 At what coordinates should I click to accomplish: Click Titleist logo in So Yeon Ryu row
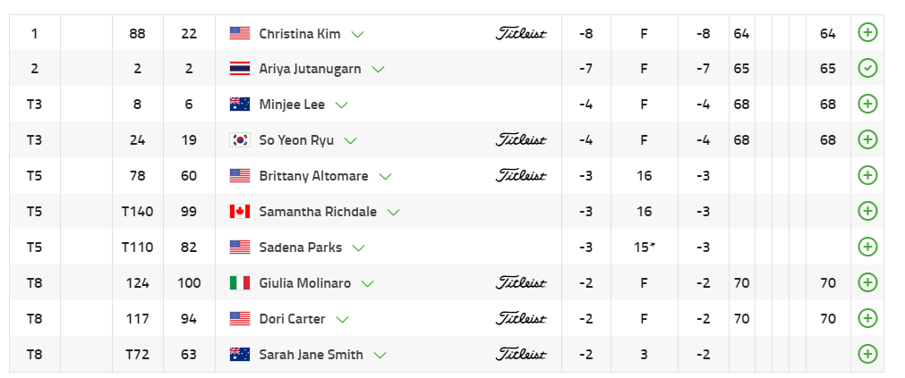click(x=521, y=140)
